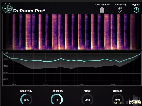Click the Release label
The image size is (142, 106).
pyautogui.click(x=118, y=91)
